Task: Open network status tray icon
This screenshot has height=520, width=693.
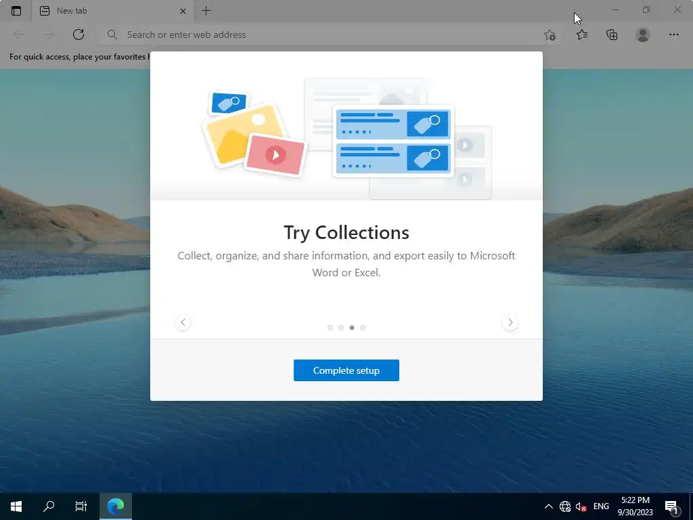Action: (565, 506)
